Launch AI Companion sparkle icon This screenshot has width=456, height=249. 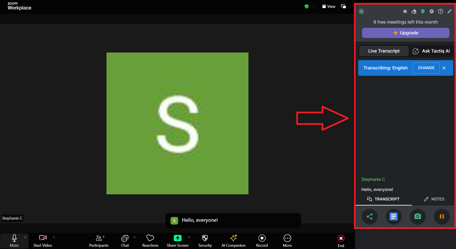(x=233, y=241)
